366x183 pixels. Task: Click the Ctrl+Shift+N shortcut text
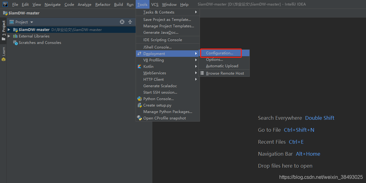click(299, 130)
